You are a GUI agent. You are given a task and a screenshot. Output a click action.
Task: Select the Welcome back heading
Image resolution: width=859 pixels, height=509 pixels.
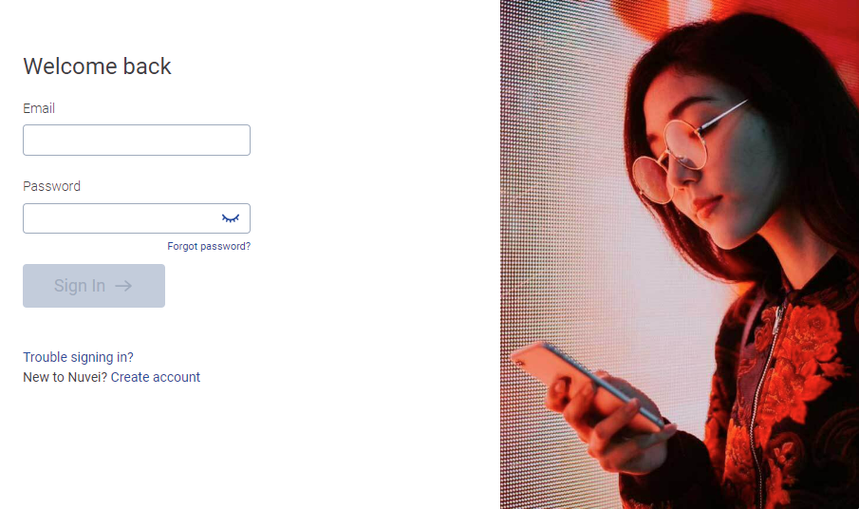(97, 66)
